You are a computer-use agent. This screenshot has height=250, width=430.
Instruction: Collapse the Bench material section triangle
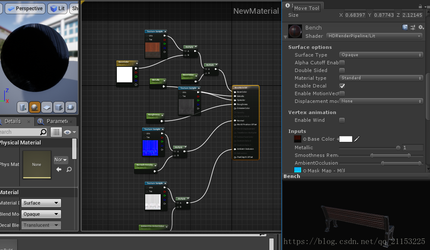click(285, 37)
